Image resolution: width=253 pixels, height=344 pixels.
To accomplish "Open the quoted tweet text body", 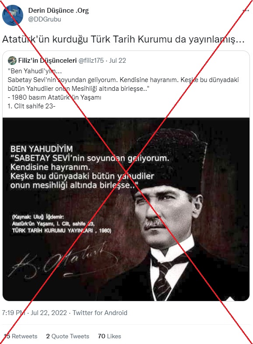I will pyautogui.click(x=123, y=89).
